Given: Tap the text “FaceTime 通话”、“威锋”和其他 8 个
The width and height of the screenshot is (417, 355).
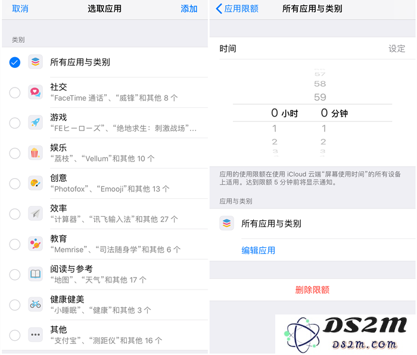Looking at the screenshot, I should click(114, 98).
